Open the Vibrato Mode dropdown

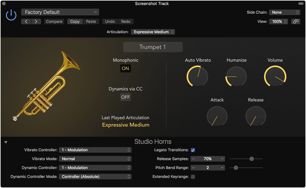point(95,159)
